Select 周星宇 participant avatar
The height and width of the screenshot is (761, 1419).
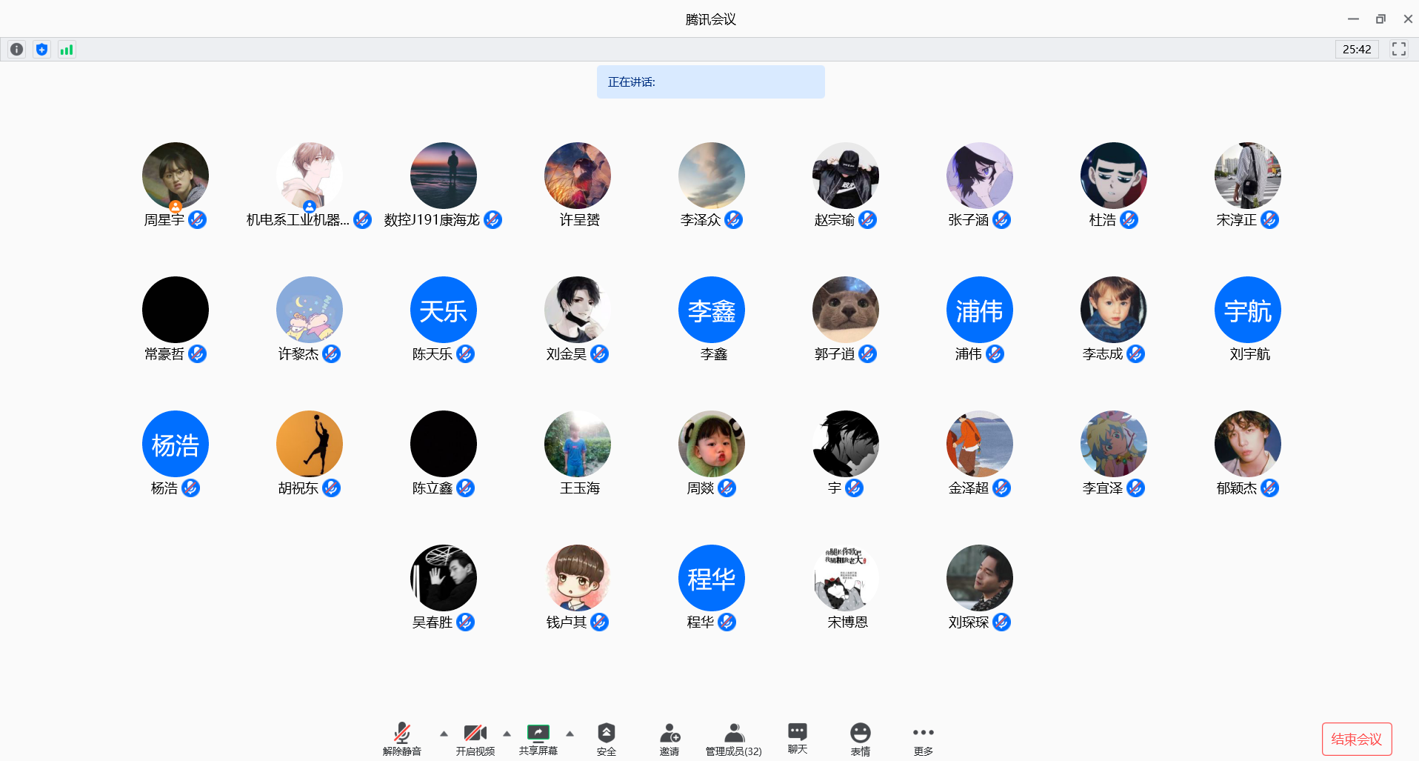176,176
